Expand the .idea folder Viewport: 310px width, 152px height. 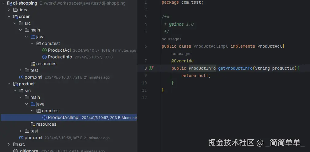(x=9, y=10)
